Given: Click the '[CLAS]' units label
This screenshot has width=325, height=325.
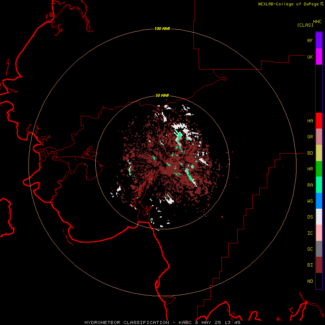Looking at the screenshot, I should point(305,25).
